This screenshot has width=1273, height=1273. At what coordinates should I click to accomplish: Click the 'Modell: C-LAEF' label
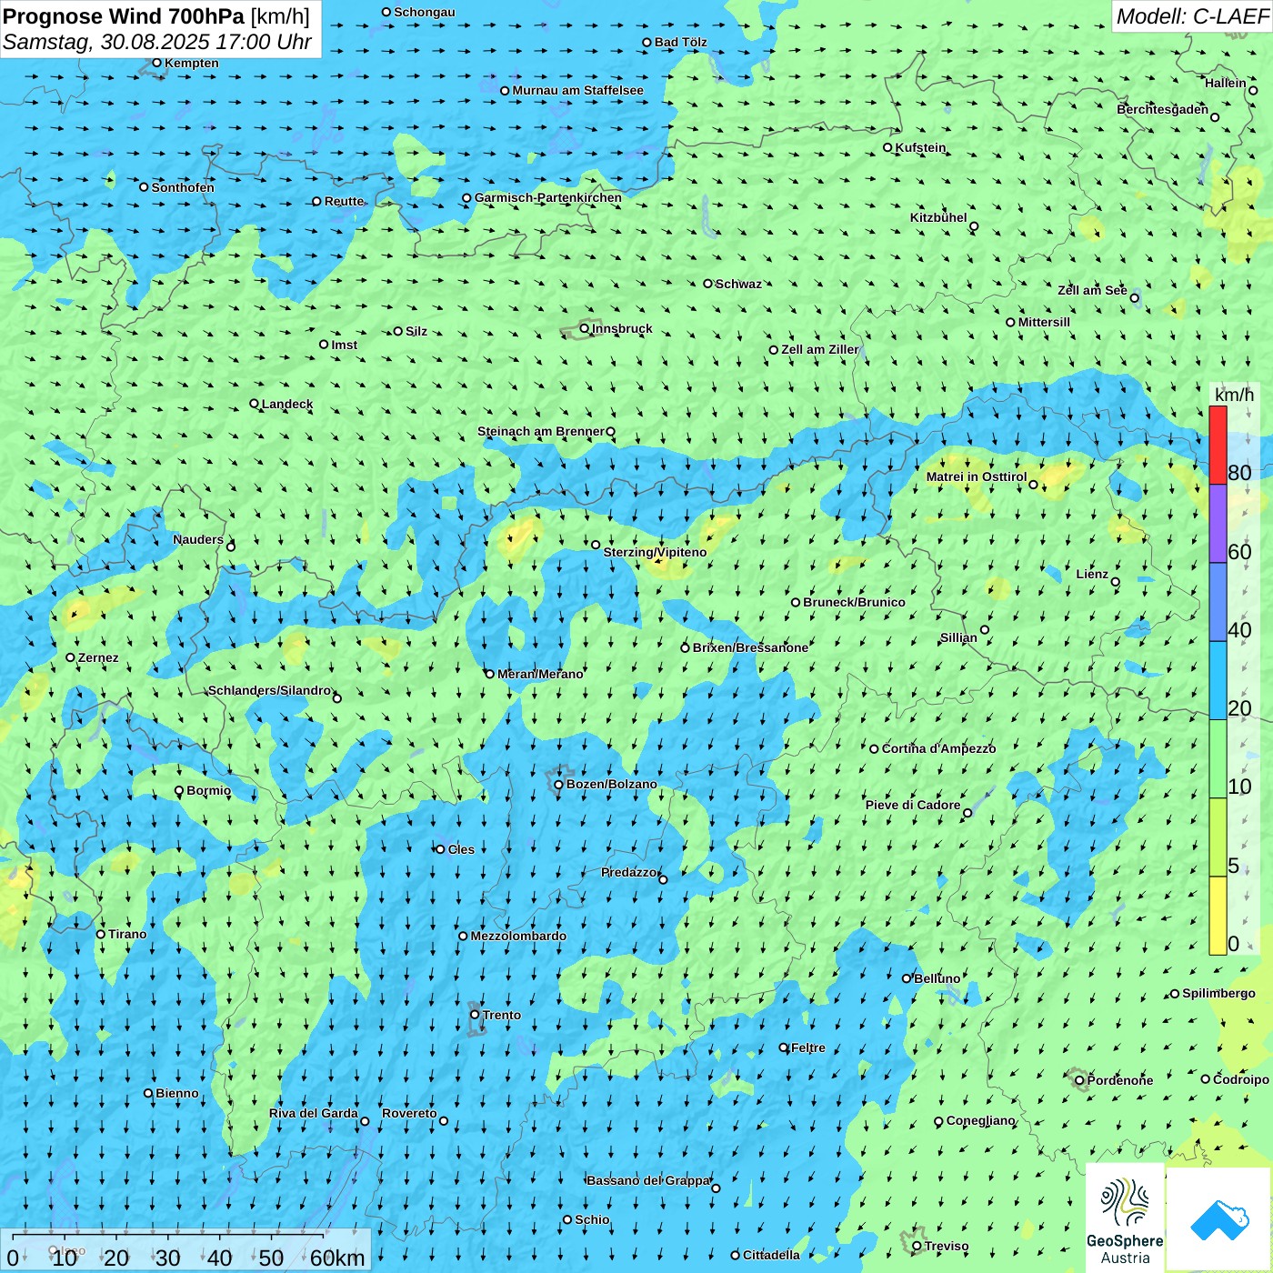click(1192, 16)
